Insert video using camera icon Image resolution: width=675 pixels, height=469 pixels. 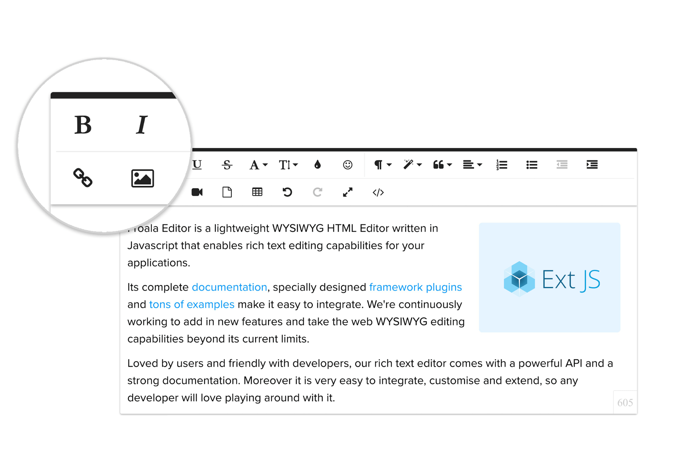pos(197,192)
